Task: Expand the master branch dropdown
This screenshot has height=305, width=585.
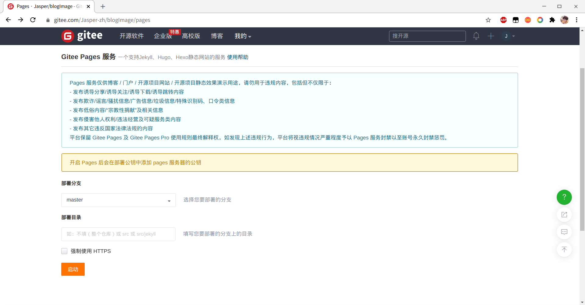Action: coord(118,200)
